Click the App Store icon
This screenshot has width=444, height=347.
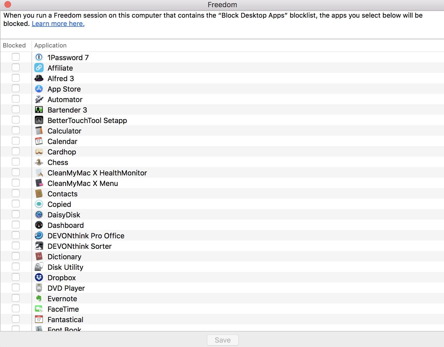(39, 89)
